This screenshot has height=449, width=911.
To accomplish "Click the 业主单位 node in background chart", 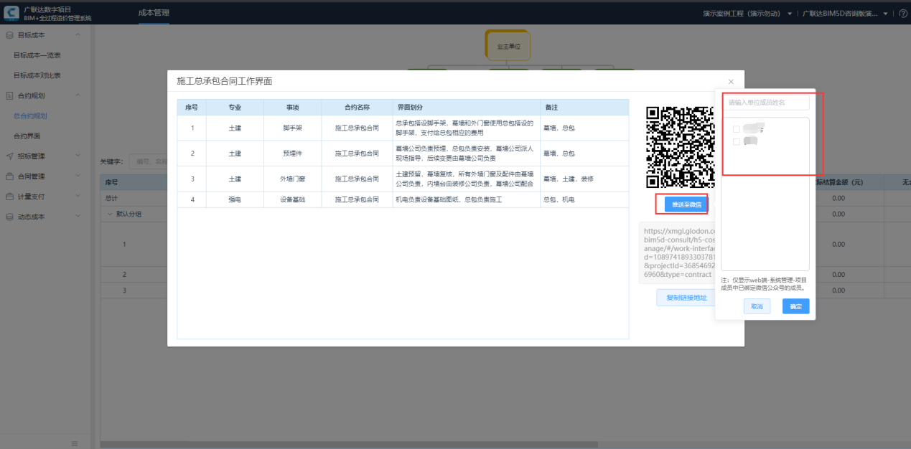I will click(507, 46).
